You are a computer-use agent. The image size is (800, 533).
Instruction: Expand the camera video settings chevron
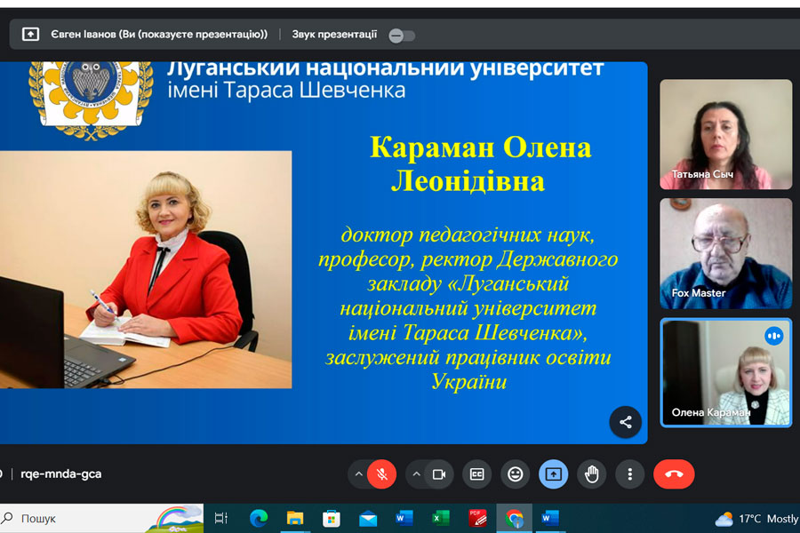[416, 474]
